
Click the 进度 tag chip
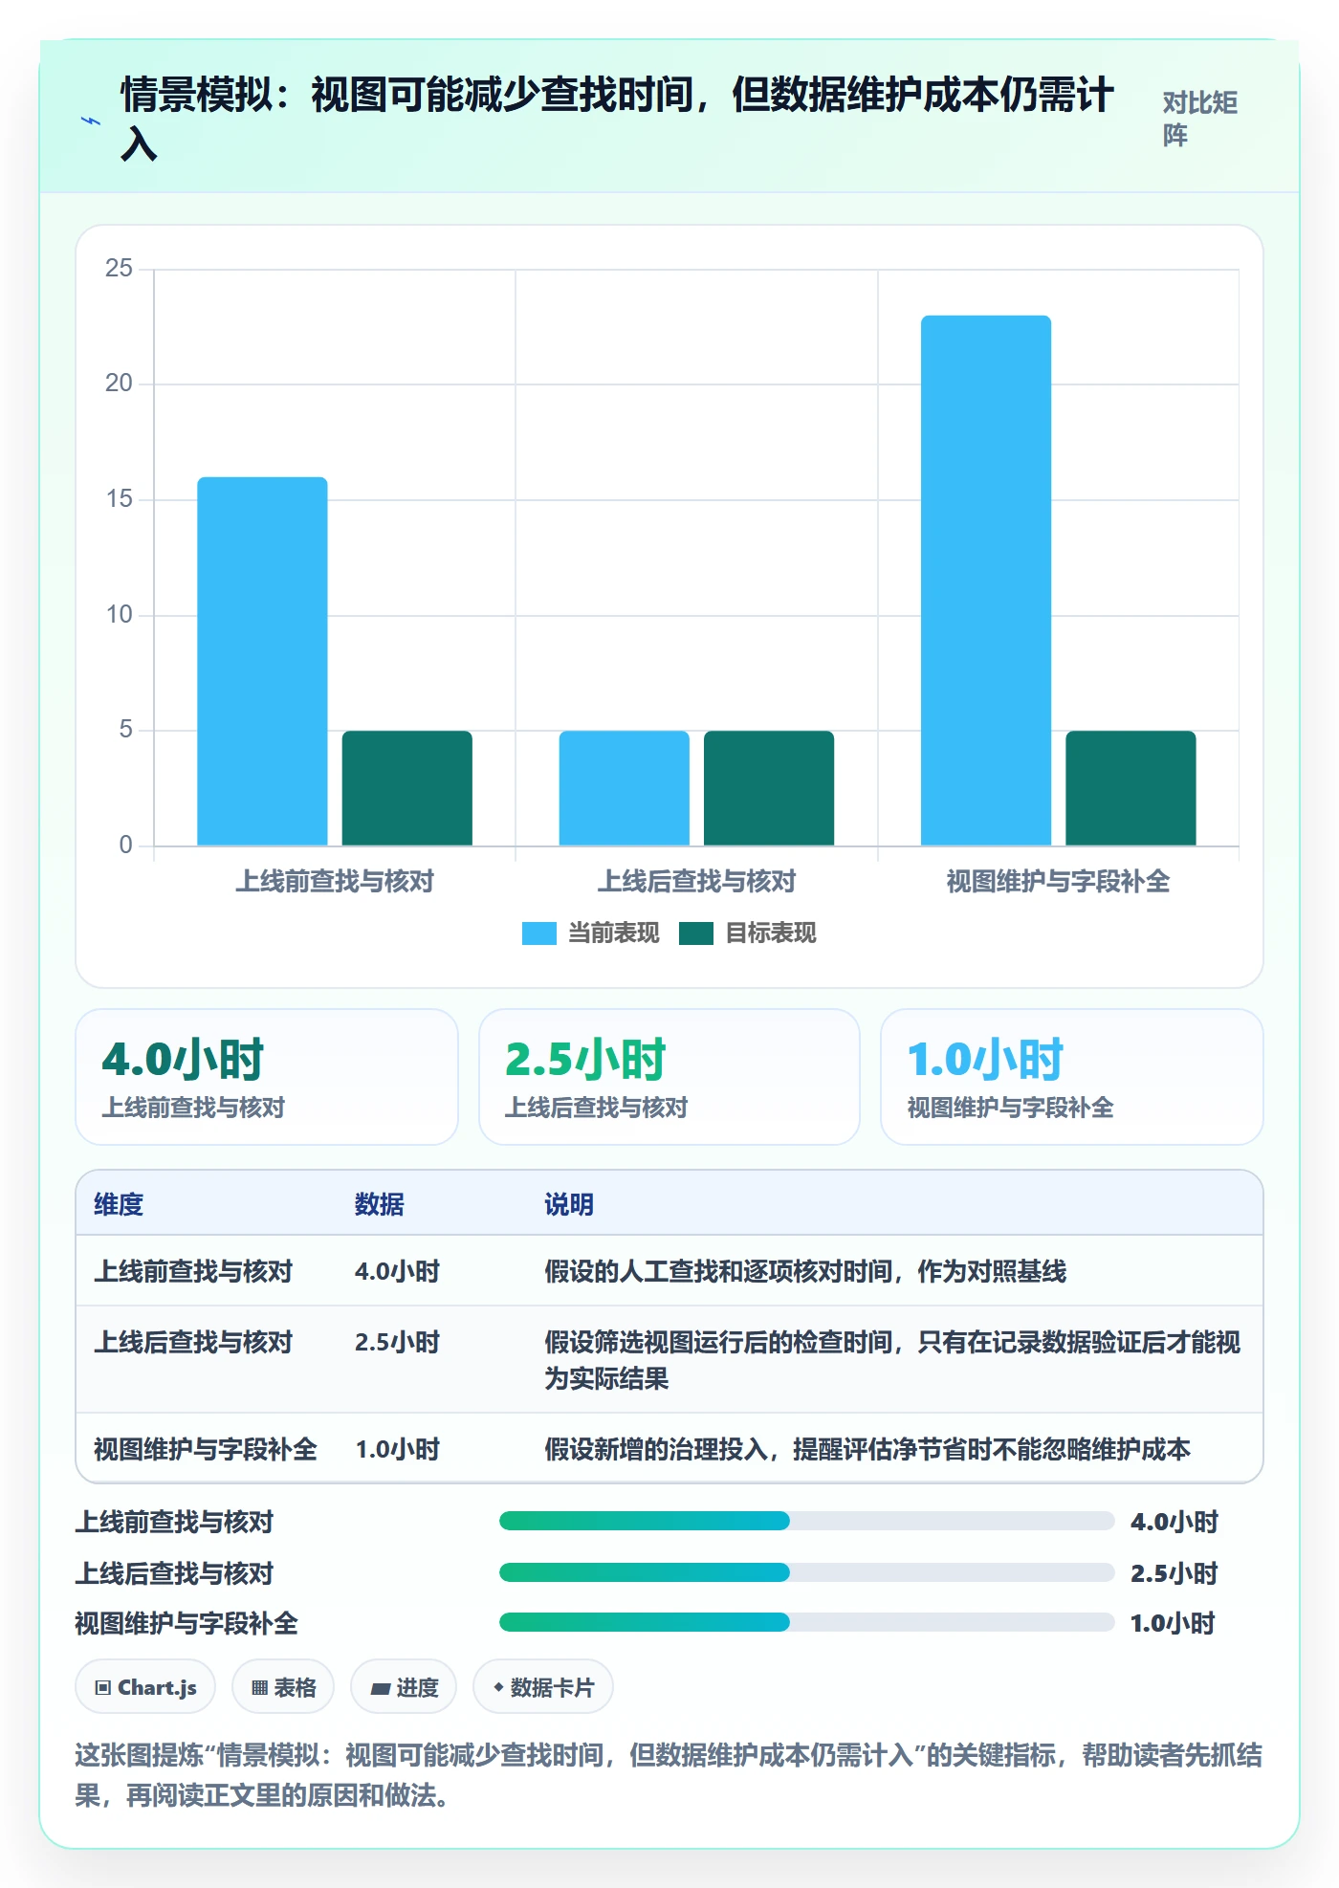[404, 1687]
